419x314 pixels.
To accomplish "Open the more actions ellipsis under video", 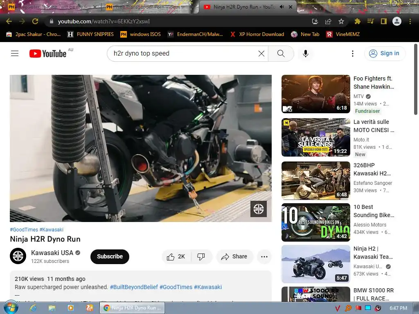I will click(x=264, y=257).
